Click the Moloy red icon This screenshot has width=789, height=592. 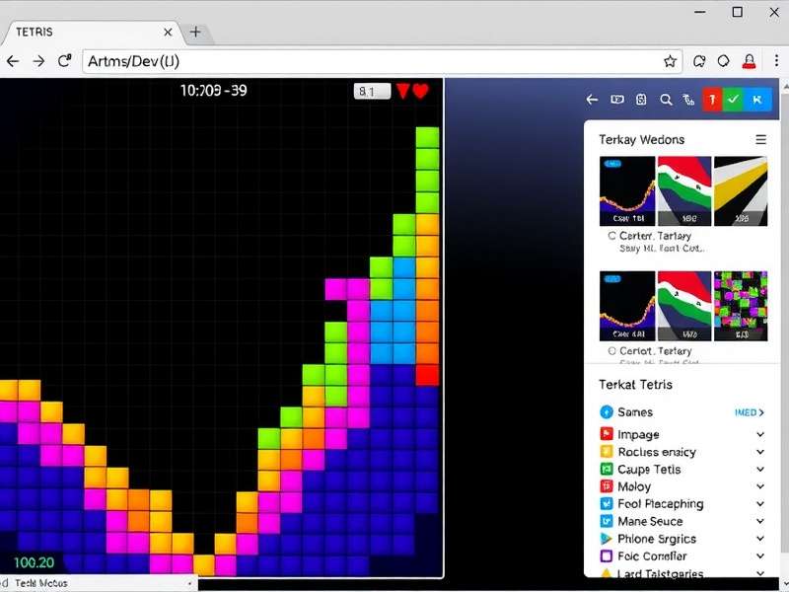(x=607, y=486)
